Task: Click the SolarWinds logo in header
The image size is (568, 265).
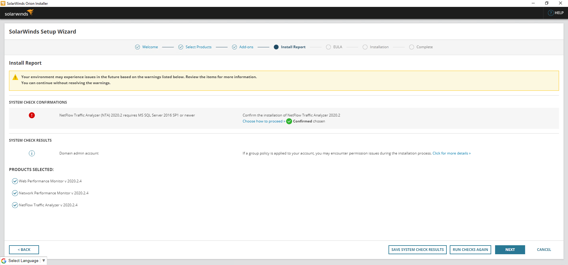Action: point(19,13)
